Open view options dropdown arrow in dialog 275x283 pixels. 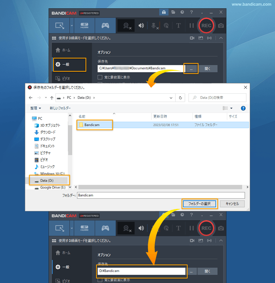[231, 108]
